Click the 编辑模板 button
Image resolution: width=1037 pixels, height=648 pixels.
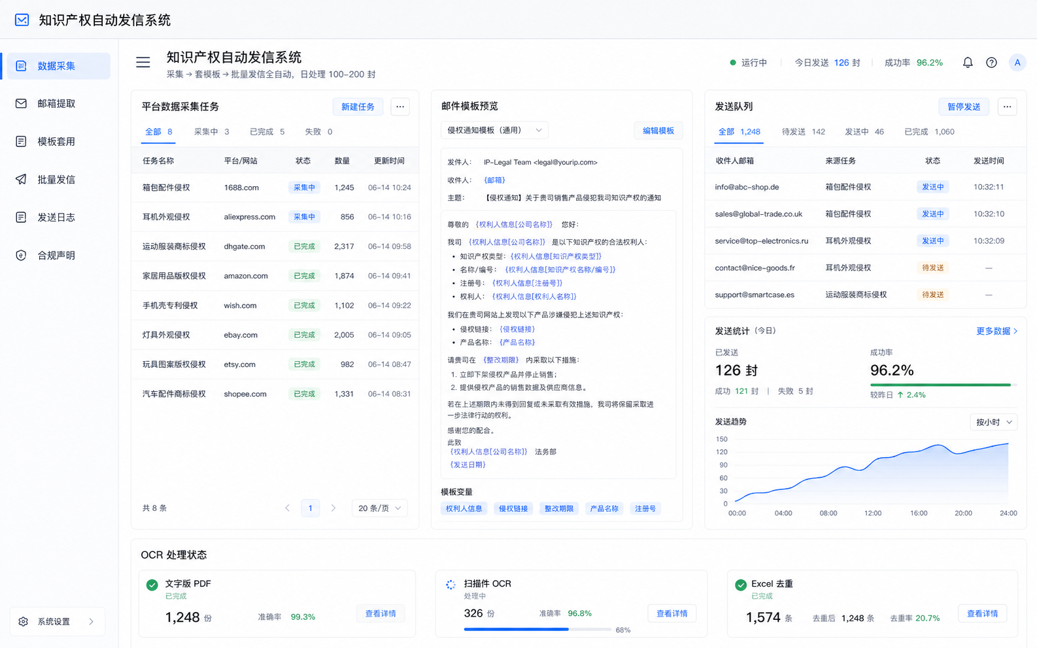(658, 131)
